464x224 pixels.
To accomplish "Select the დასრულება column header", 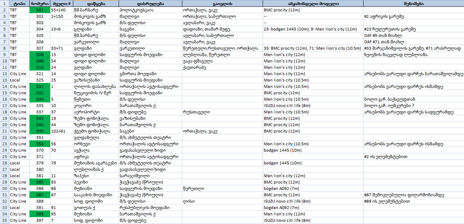I will [x=150, y=4].
